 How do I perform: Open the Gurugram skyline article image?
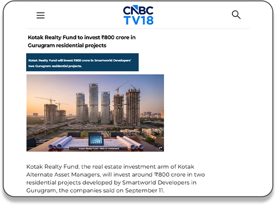coord(95,113)
